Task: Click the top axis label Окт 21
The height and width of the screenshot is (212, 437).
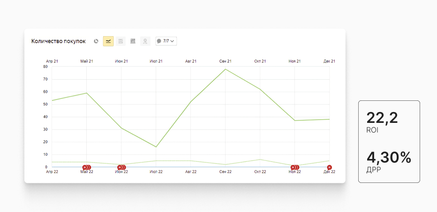Action: coord(260,61)
